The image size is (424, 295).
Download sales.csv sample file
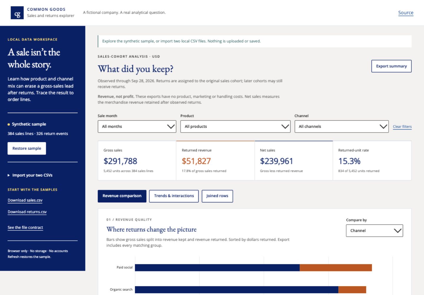click(25, 200)
